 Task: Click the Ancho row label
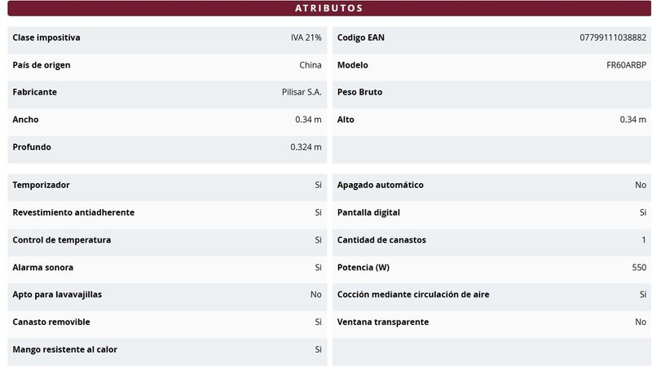point(26,120)
